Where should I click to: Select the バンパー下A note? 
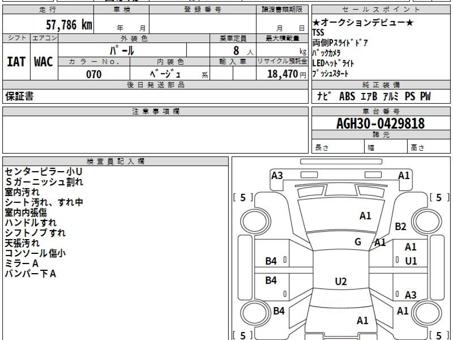(31, 274)
